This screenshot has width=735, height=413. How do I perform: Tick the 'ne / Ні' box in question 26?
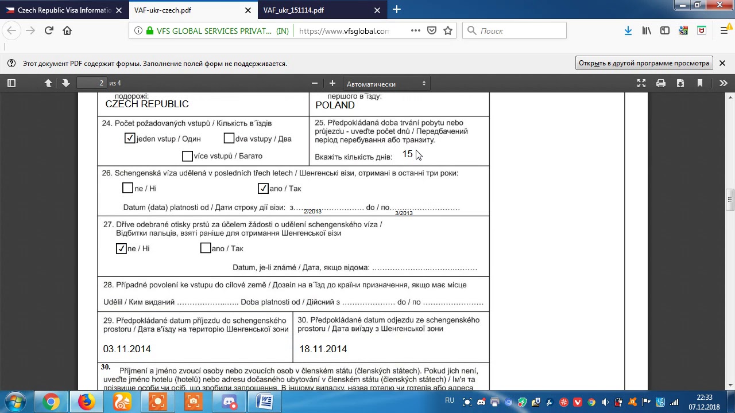pos(127,188)
